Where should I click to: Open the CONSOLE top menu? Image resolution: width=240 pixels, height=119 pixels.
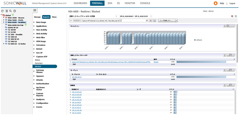tap(145, 3)
